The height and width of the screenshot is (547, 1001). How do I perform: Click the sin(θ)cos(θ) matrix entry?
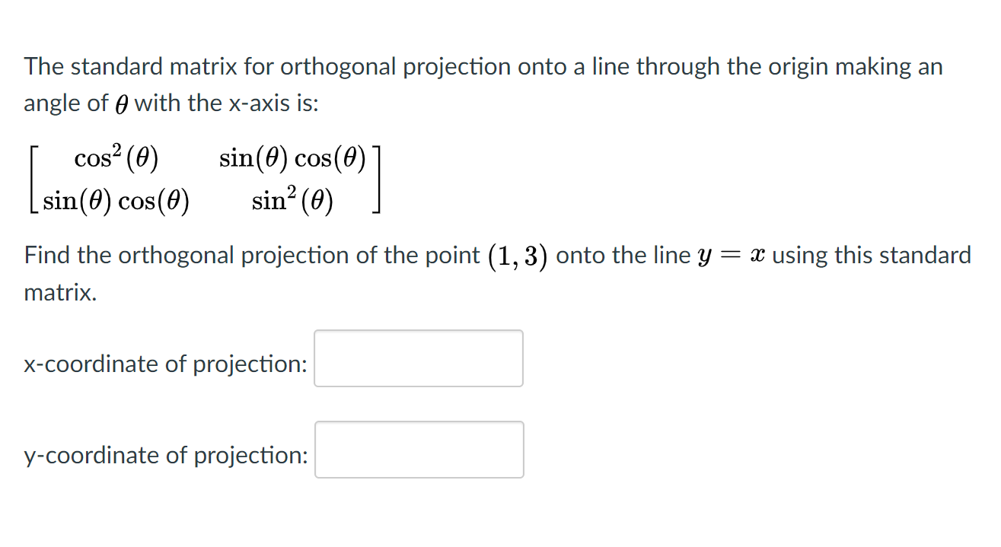tap(293, 157)
